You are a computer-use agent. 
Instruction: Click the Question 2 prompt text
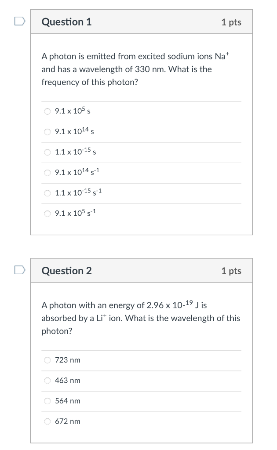coord(141,318)
